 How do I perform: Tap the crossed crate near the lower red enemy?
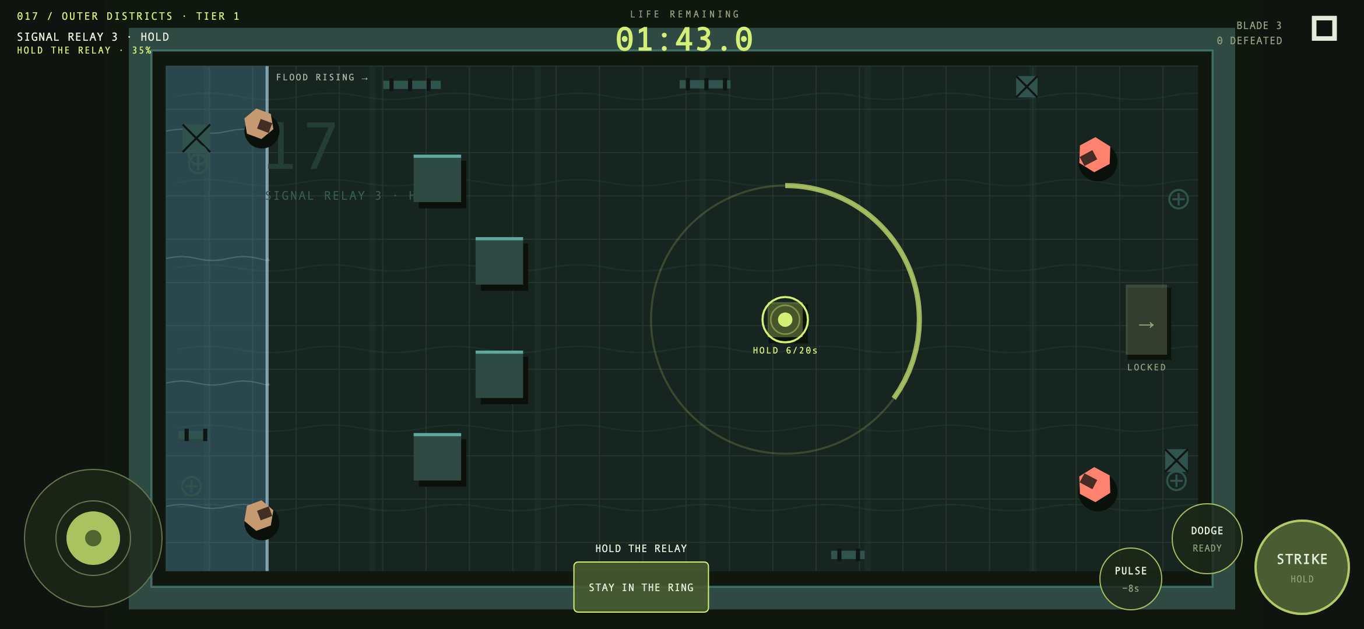pyautogui.click(x=1176, y=460)
